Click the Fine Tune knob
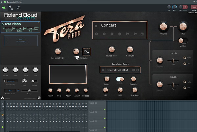This screenshot has width=197, height=132. tap(130, 50)
